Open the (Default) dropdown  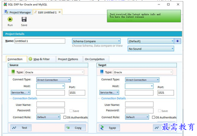(x=151, y=41)
